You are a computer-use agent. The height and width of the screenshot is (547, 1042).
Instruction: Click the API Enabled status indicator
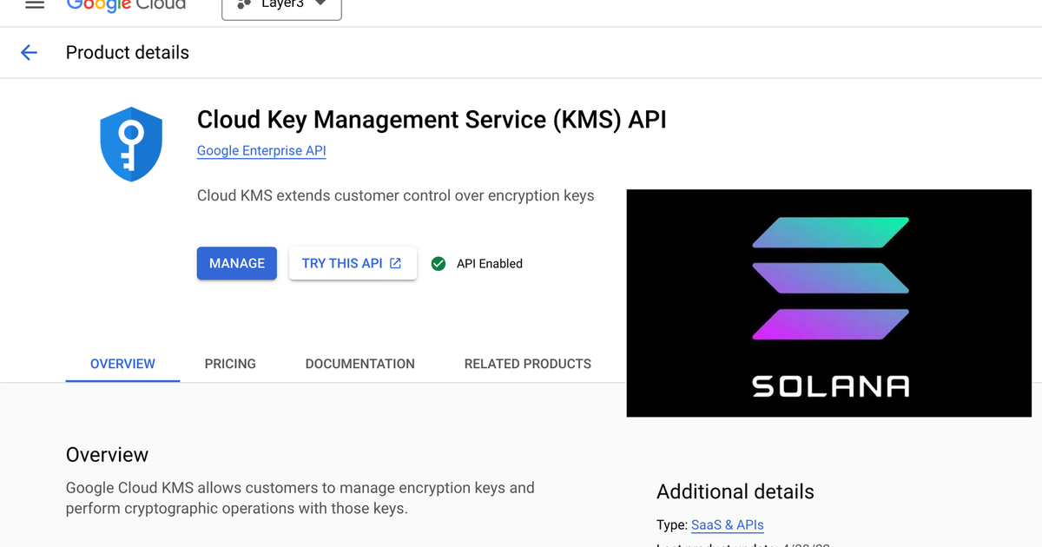coord(477,263)
